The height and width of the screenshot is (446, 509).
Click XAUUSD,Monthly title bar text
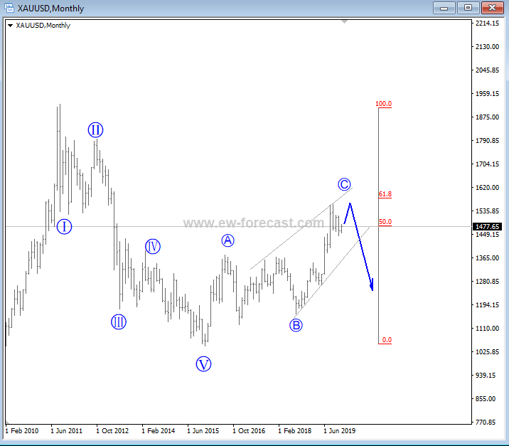pyautogui.click(x=50, y=8)
